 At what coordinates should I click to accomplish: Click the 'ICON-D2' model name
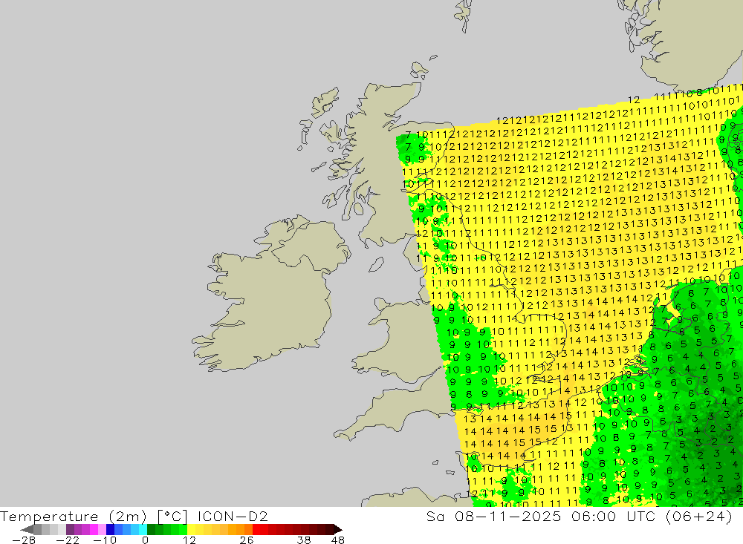click(233, 516)
